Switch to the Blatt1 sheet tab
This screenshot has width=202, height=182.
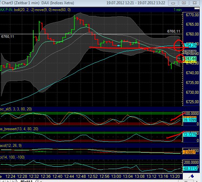(x=26, y=181)
